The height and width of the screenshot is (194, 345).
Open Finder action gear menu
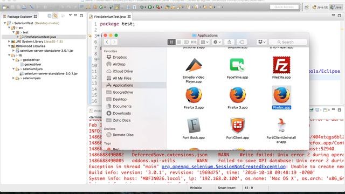coord(217,42)
